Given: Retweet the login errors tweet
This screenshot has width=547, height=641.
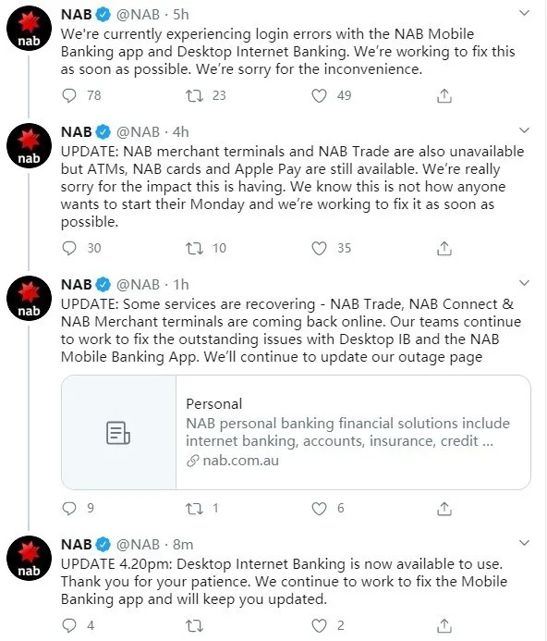Looking at the screenshot, I should pyautogui.click(x=194, y=95).
